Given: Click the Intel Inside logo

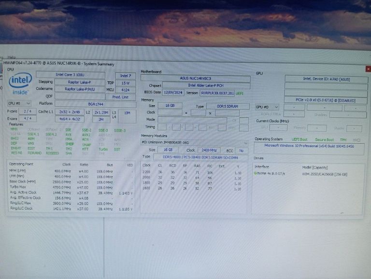Looking at the screenshot, I should pos(20,84).
